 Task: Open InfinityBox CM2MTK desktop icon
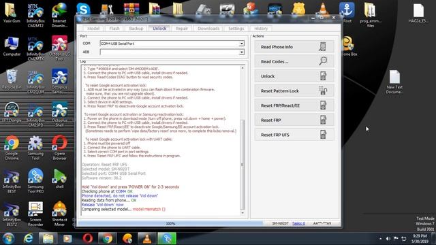click(35, 48)
